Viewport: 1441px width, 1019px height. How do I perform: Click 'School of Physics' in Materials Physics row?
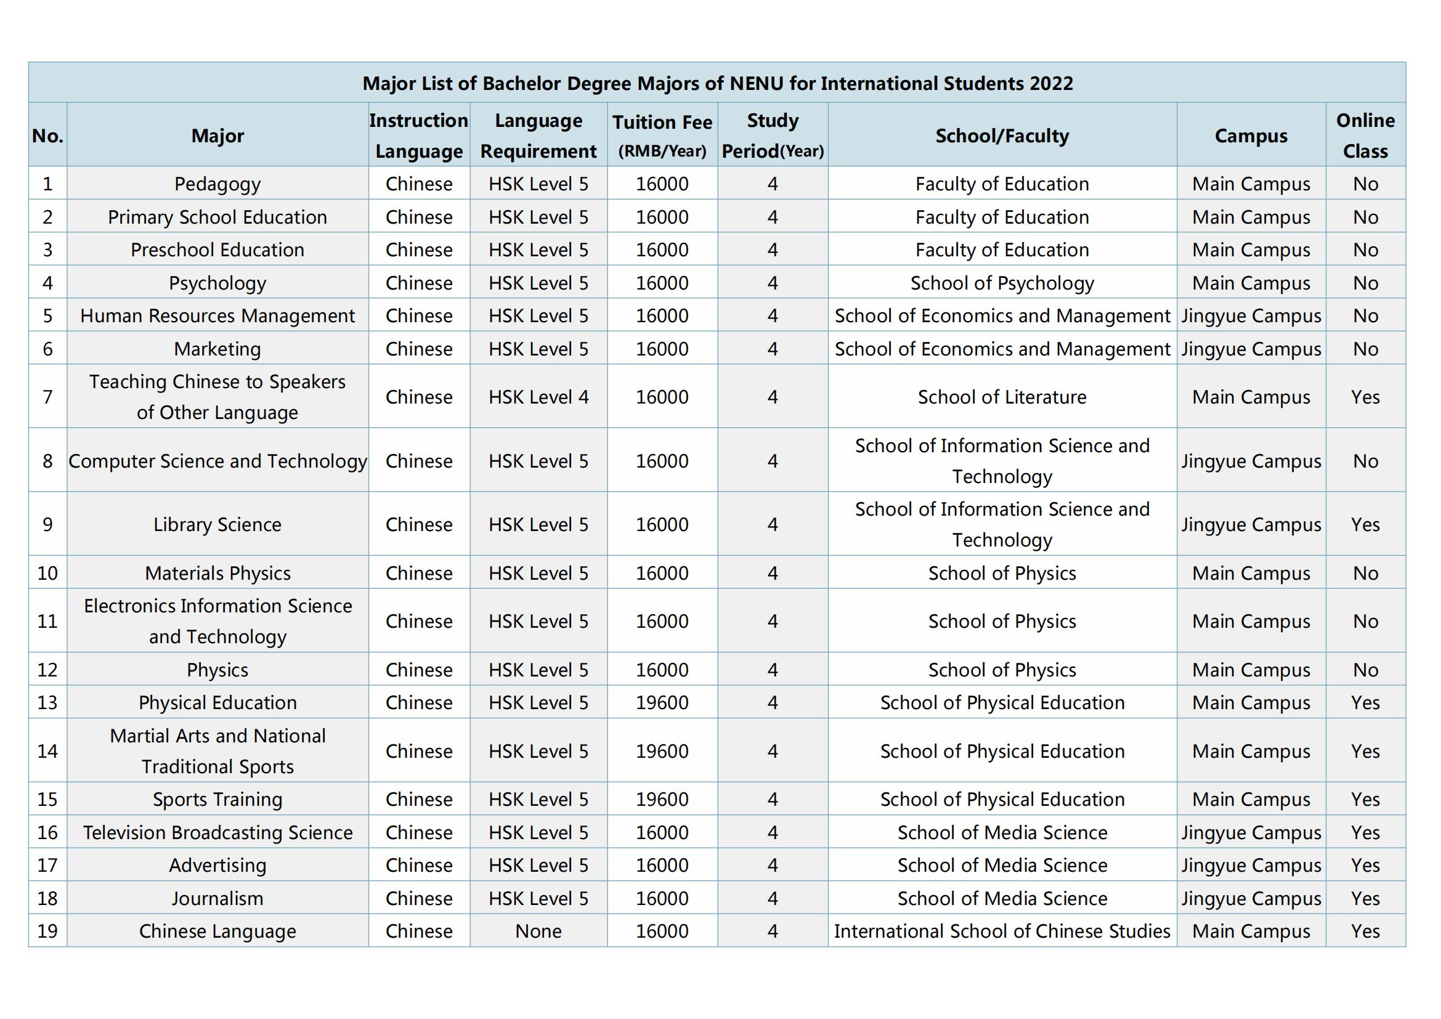(1002, 573)
